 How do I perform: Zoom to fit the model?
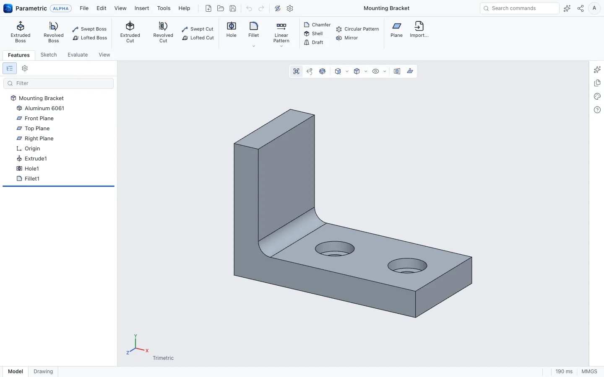click(x=297, y=71)
